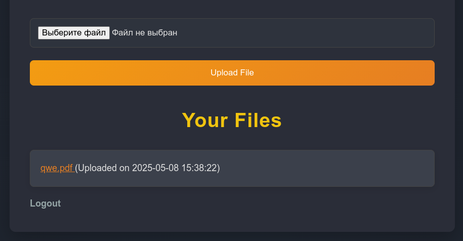This screenshot has width=463, height=241.
Task: Choose a file with the browse button
Action: [x=74, y=33]
